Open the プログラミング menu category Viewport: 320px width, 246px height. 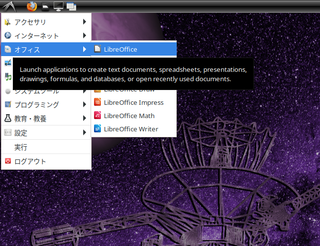point(46,104)
